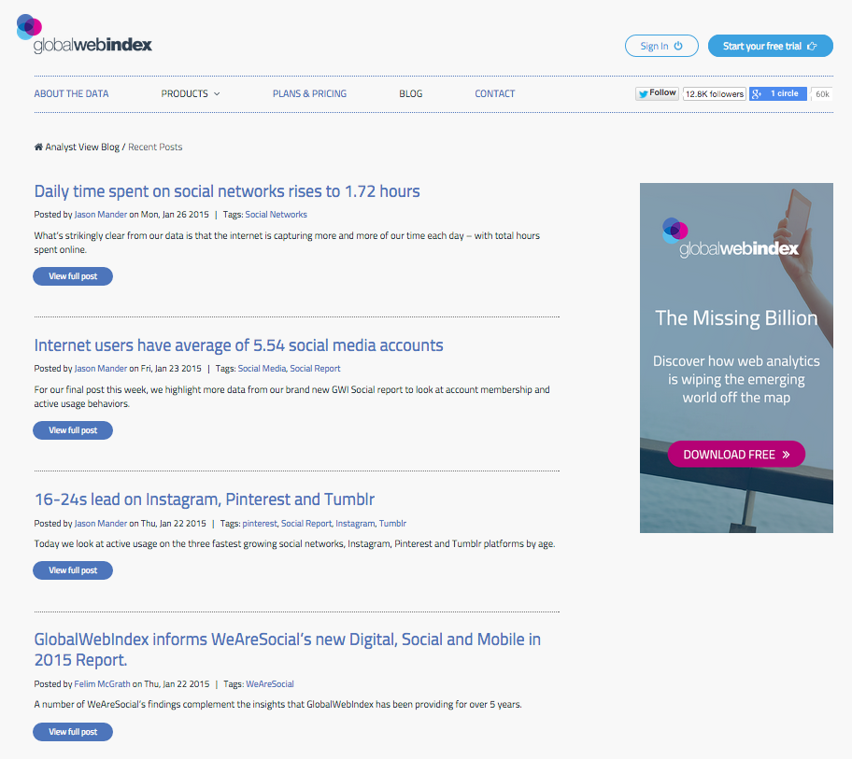Open the Jason Mander author link
Viewport: 852px width, 759px height.
pos(100,214)
